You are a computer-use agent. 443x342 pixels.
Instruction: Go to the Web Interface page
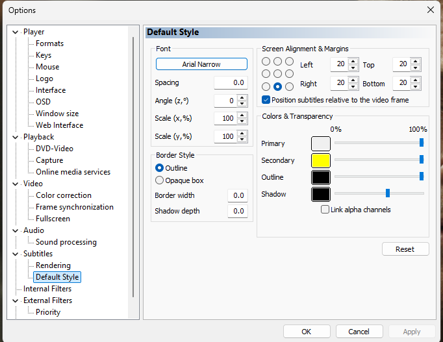coord(59,125)
